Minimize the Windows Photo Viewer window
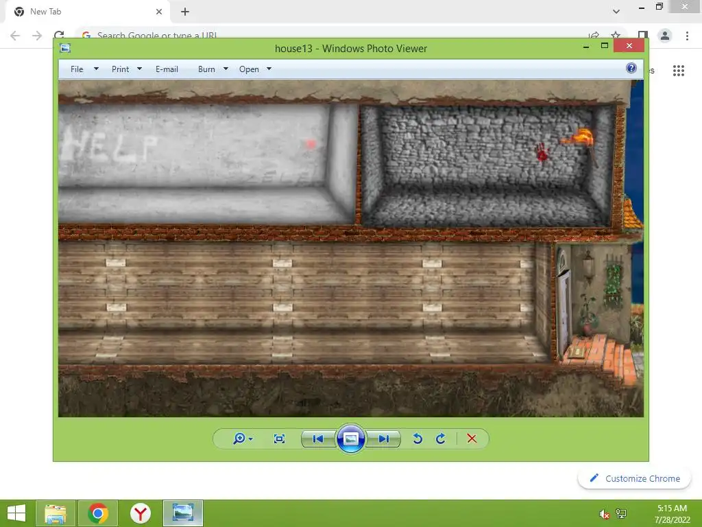Image resolution: width=702 pixels, height=527 pixels. tap(586, 46)
